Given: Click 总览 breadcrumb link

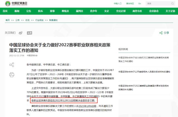Looking at the screenshot, I should click(27, 20).
